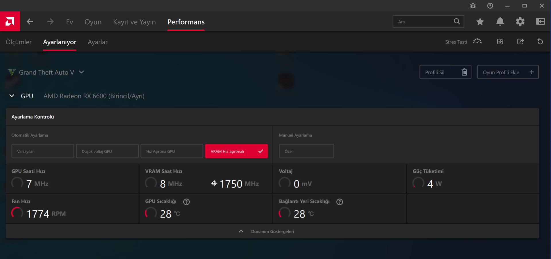551x259 pixels.
Task: Open favorites star icon
Action: pyautogui.click(x=480, y=21)
